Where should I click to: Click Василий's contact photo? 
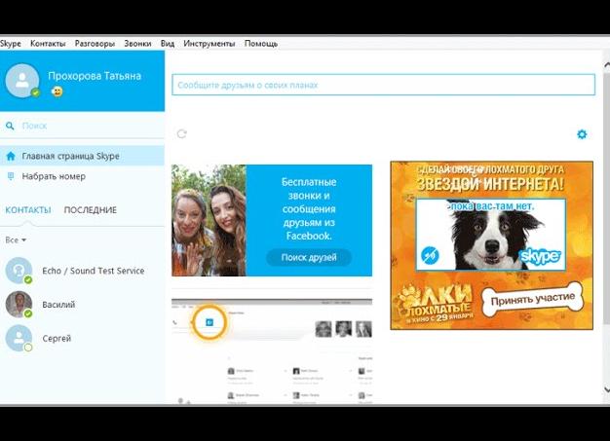[x=19, y=305]
